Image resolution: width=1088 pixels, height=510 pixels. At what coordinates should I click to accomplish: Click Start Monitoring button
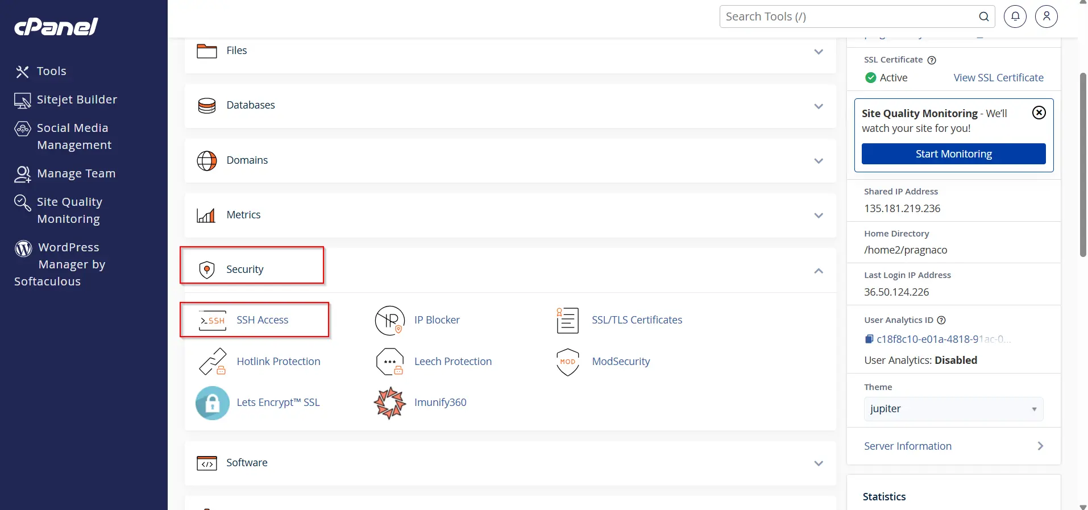point(953,154)
